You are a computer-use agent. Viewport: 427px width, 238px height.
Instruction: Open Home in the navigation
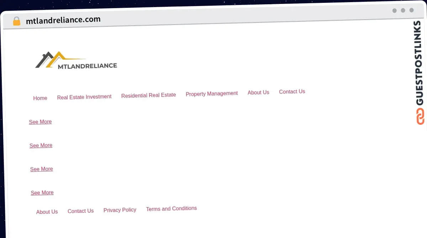pyautogui.click(x=40, y=98)
